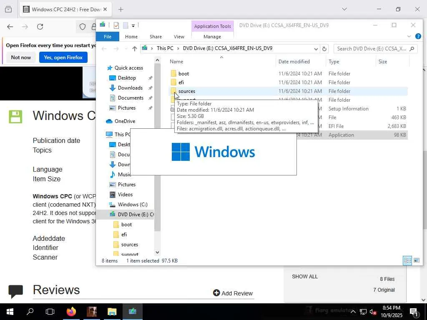Switch to the Home ribbon tab
This screenshot has height=320, width=427.
pyautogui.click(x=131, y=37)
